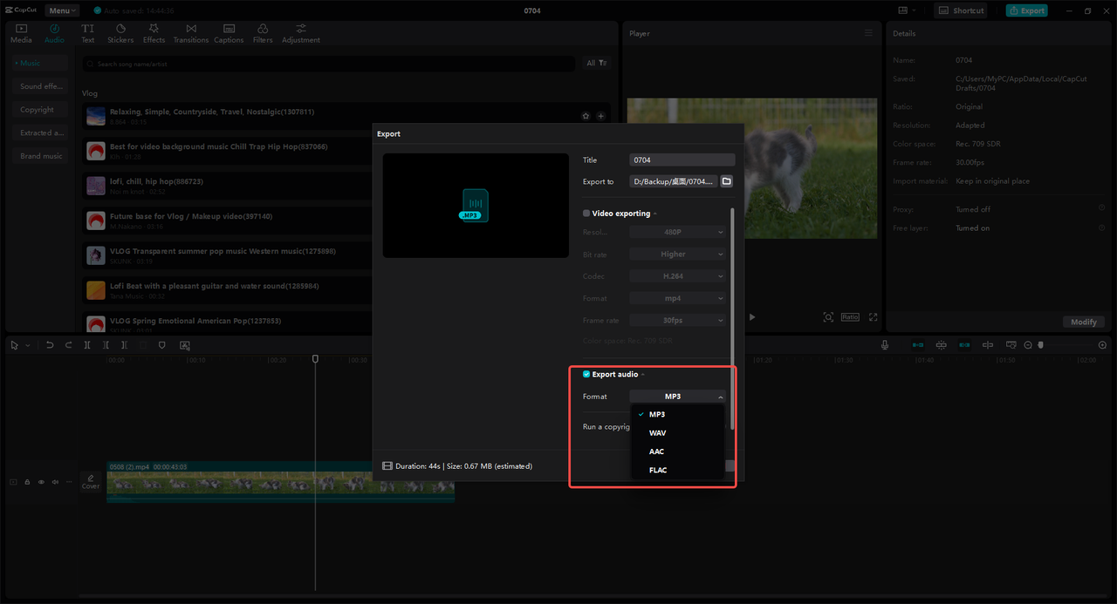Select Sound effects category

[41, 86]
